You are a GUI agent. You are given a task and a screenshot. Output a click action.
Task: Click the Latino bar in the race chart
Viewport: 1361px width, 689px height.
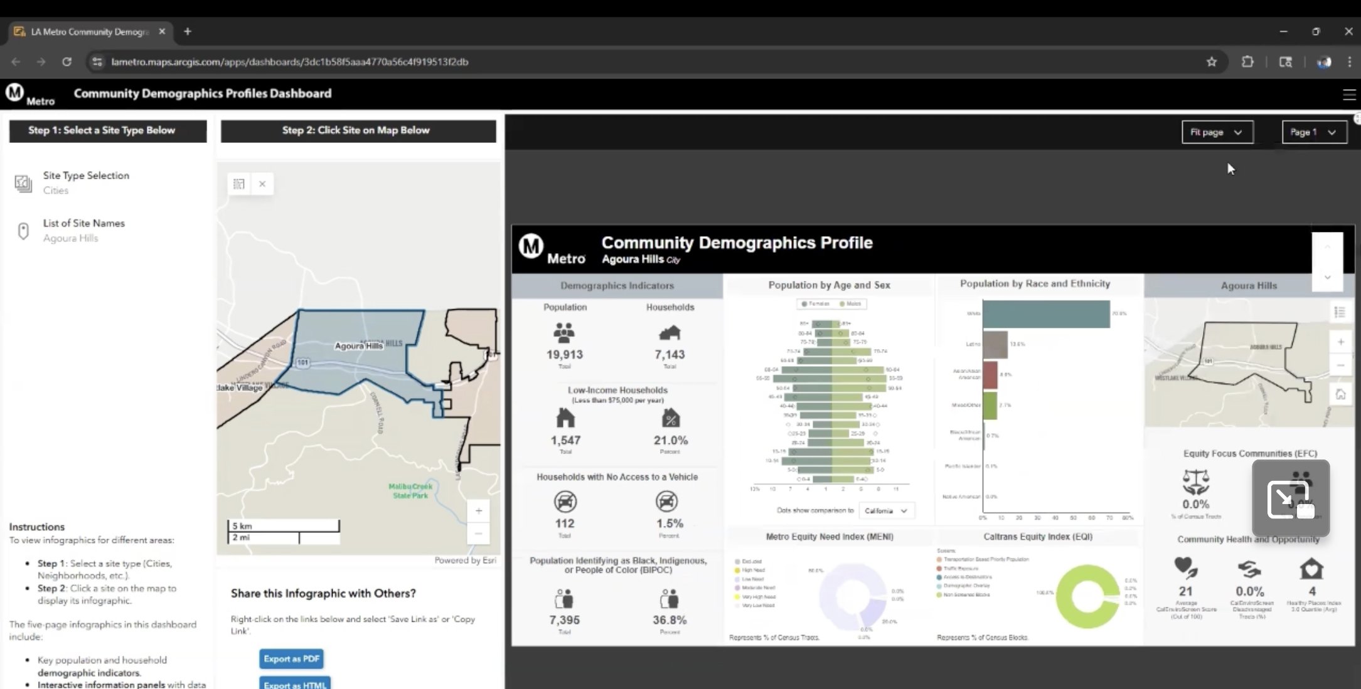[x=995, y=344]
